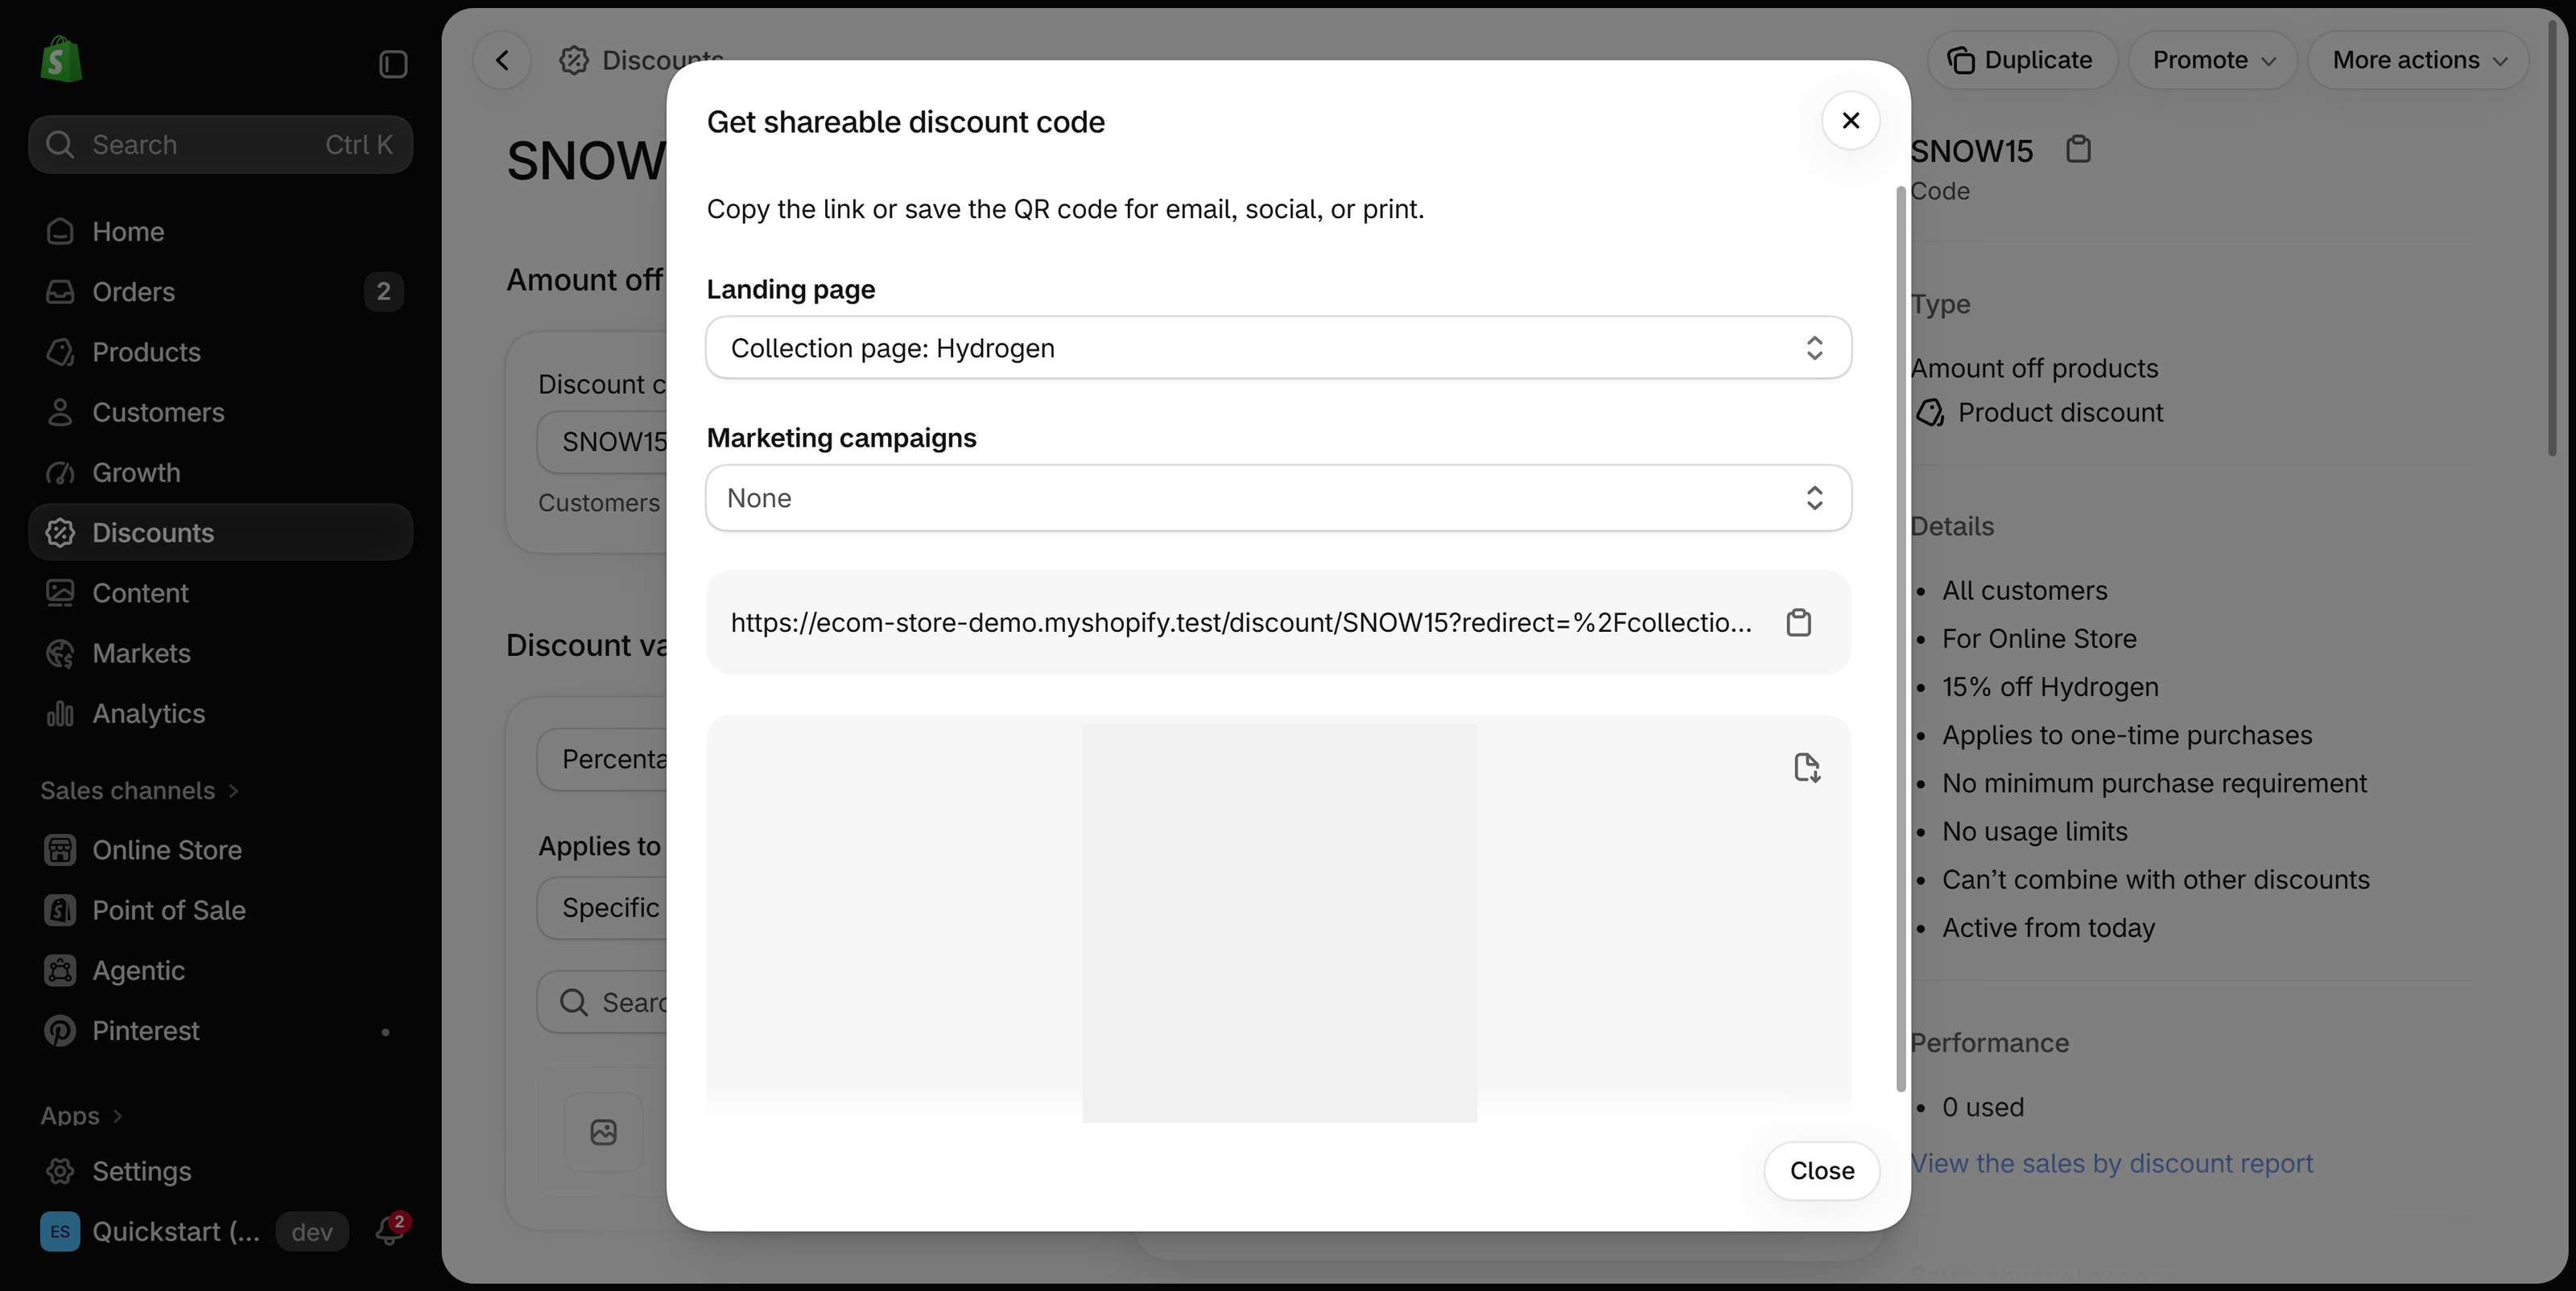Open View the sales by discount report
This screenshot has height=1291, width=2576.
(2111, 1163)
